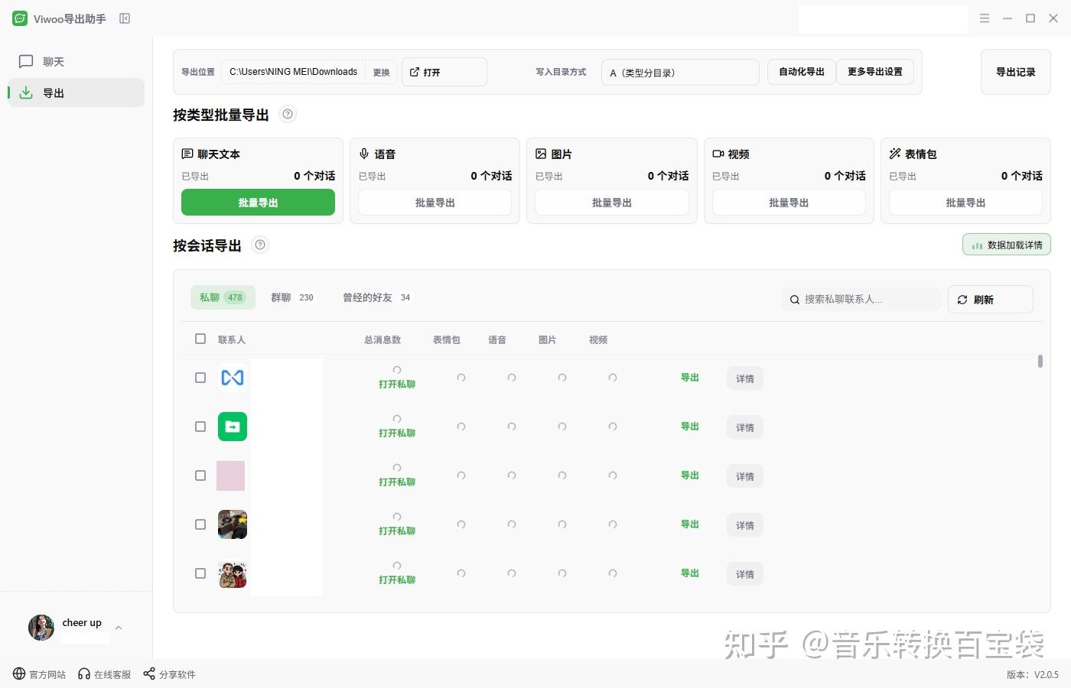This screenshot has height=688, width=1071.
Task: Check the green folder contact's checkbox
Action: pyautogui.click(x=200, y=427)
